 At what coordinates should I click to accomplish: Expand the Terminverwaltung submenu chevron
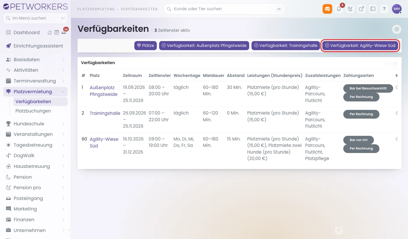pyautogui.click(x=63, y=81)
